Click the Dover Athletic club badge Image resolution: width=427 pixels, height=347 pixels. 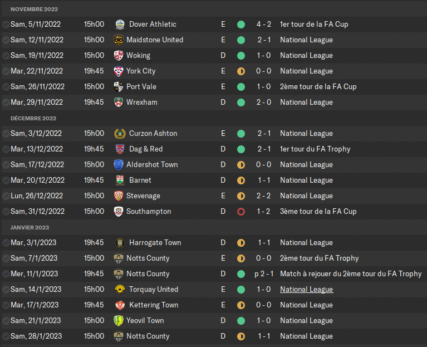pyautogui.click(x=119, y=25)
